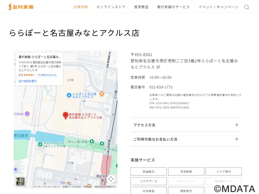Click the 楽器販売 service button
Viewport: 259px width, 194px height.
pyautogui.click(x=149, y=172)
